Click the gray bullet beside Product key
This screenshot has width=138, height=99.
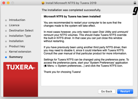pos(6,47)
